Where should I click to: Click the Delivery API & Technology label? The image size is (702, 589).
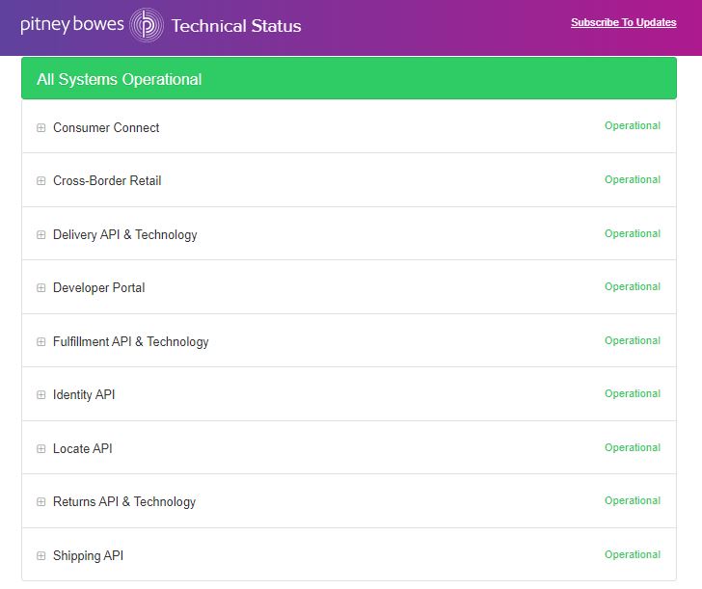(125, 235)
